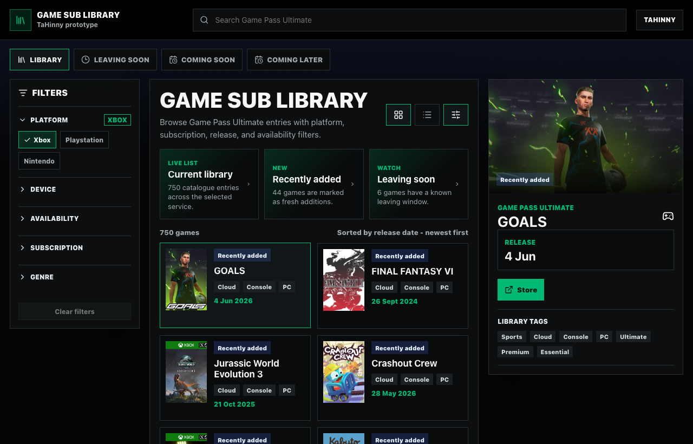The height and width of the screenshot is (444, 693).
Task: Select the LIBRARY tab
Action: (40, 60)
